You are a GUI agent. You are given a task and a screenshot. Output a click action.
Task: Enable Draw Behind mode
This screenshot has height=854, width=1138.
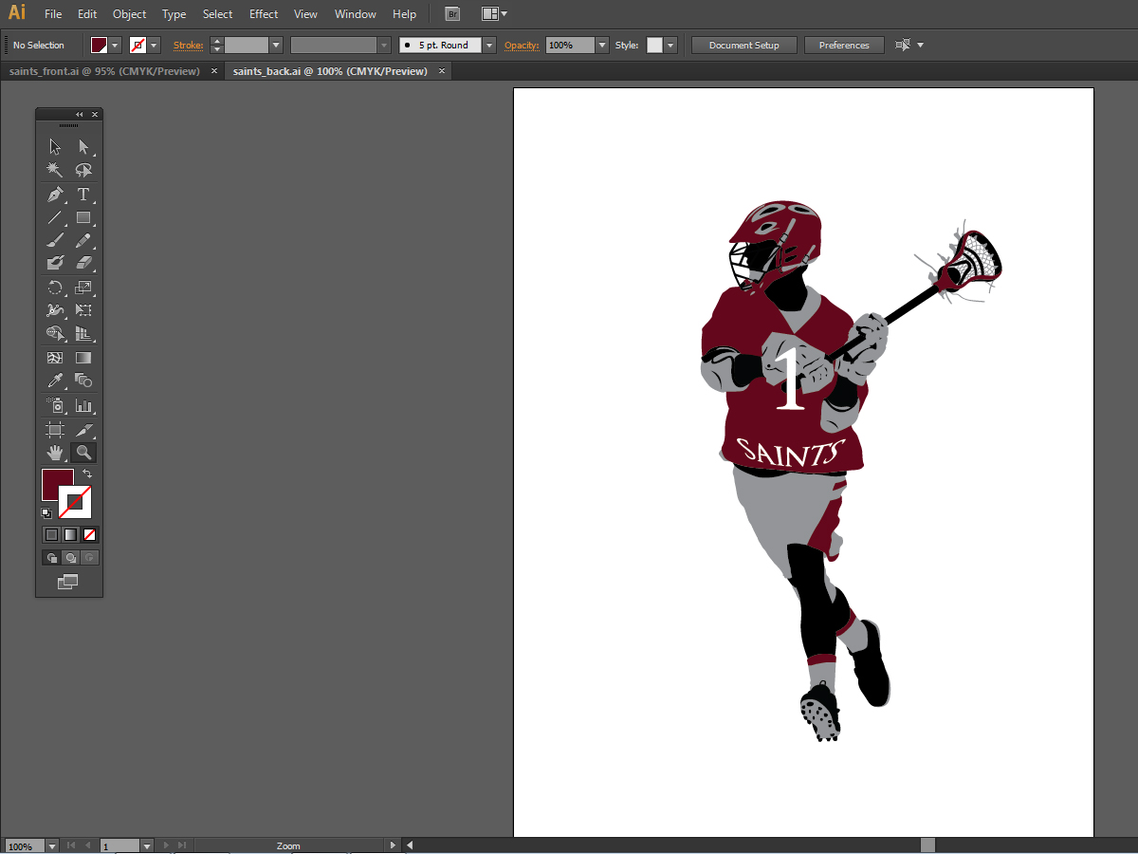click(x=70, y=558)
